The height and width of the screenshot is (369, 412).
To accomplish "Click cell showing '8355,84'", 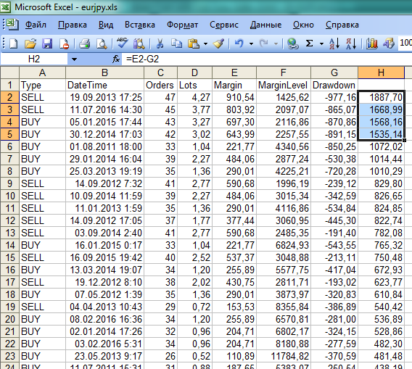I will pyautogui.click(x=284, y=307).
